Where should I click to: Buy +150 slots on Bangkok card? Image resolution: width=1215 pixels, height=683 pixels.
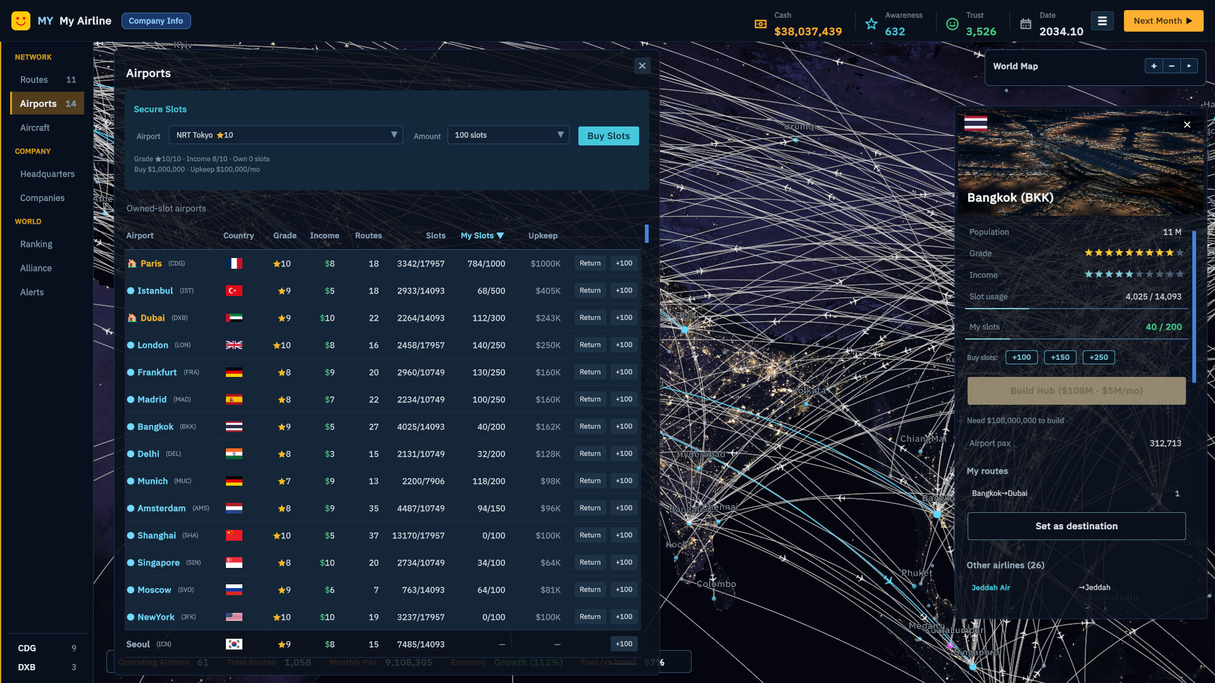(1060, 357)
